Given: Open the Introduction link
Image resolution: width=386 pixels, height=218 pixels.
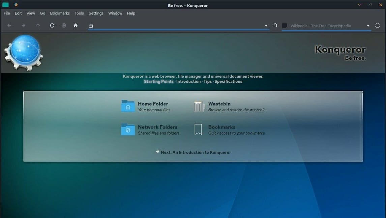Looking at the screenshot, I should (x=188, y=82).
